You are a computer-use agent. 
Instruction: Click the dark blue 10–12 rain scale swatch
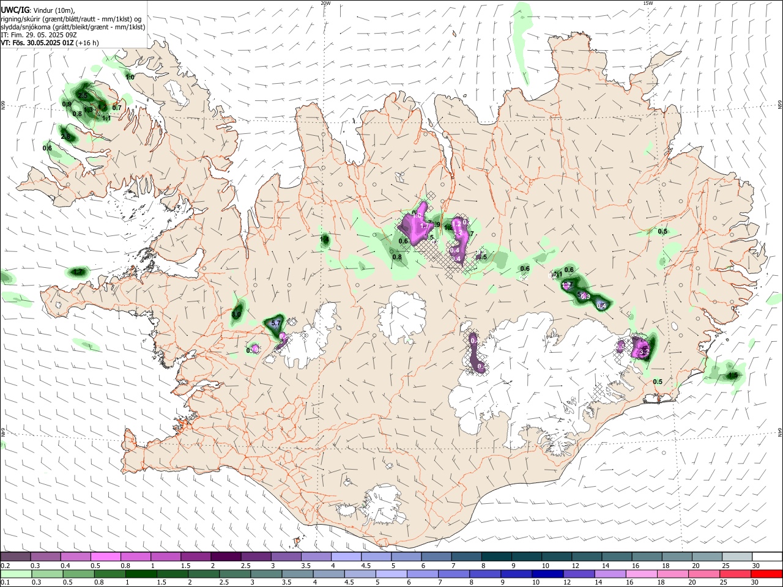tap(546, 574)
